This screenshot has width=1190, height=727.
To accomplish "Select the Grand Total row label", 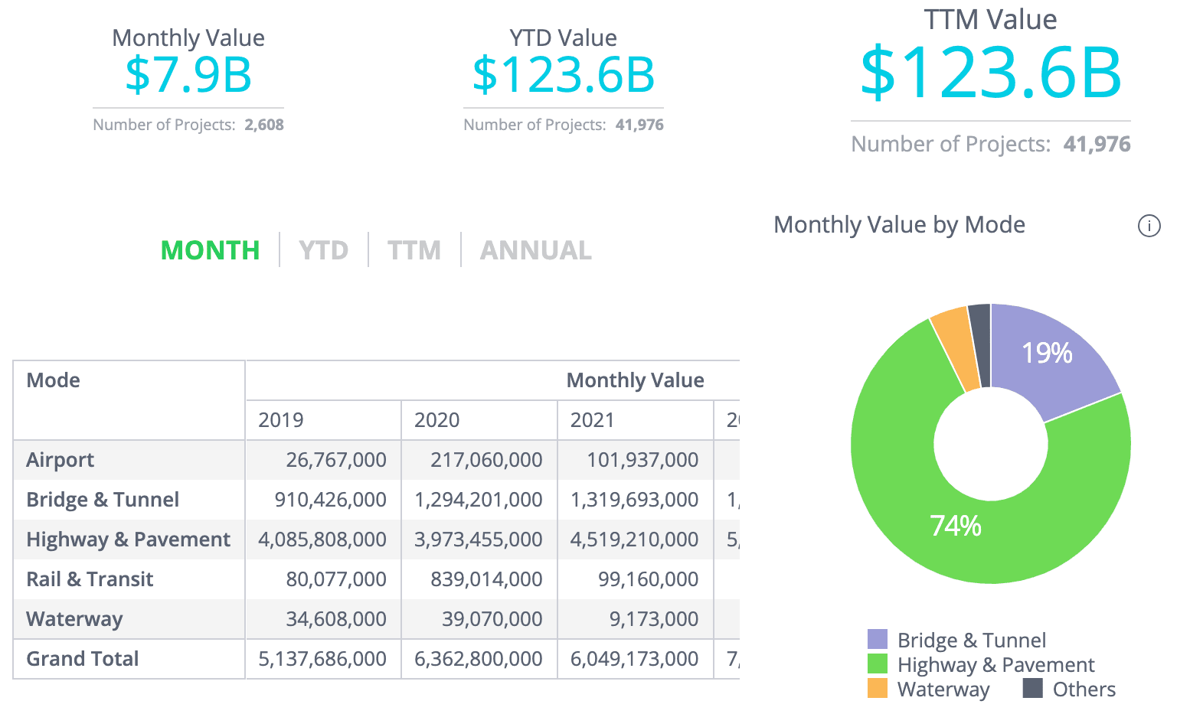I will 83,659.
